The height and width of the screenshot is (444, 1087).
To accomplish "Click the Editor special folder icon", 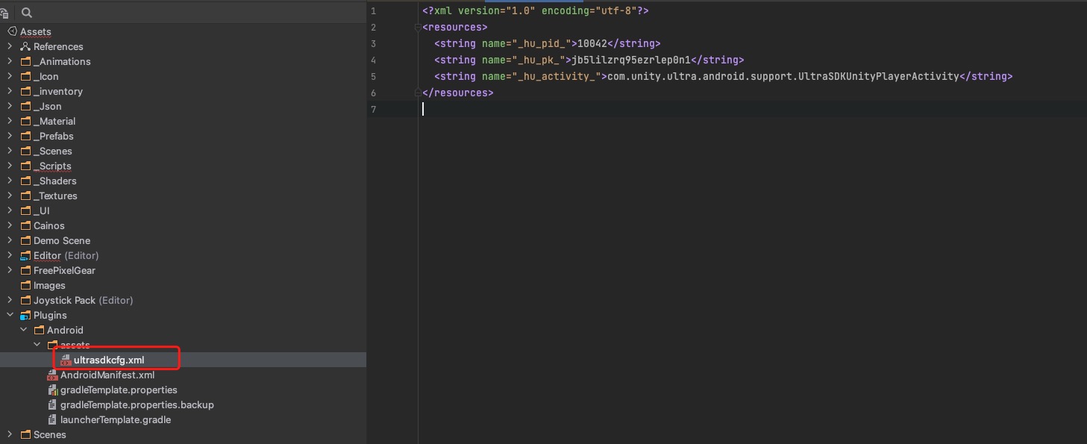I will pyautogui.click(x=25, y=255).
